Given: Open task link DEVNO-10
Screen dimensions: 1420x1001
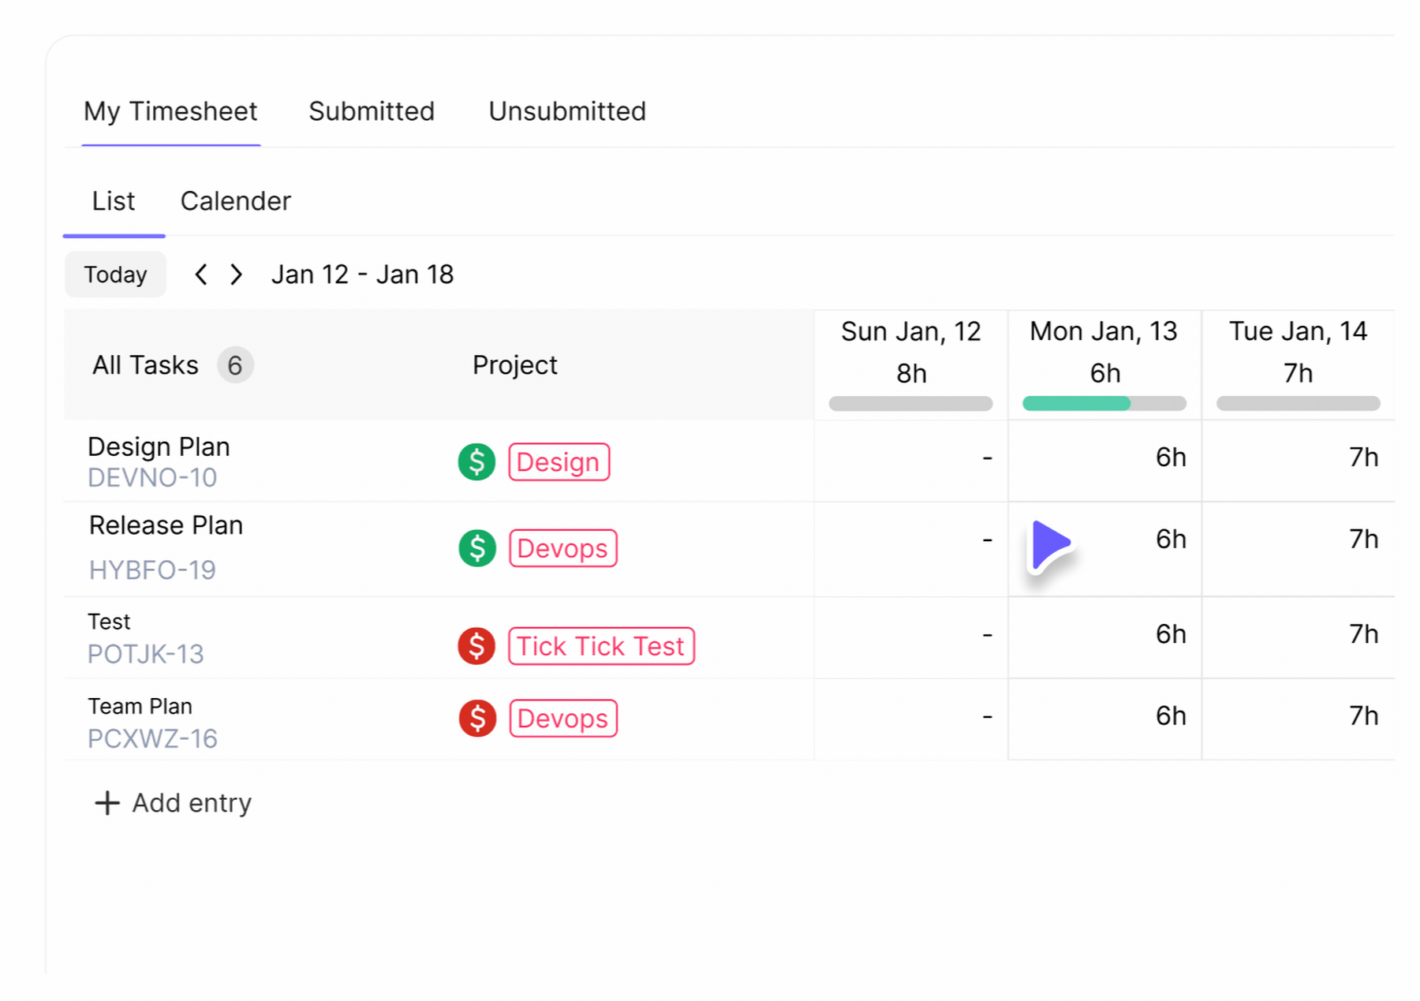Looking at the screenshot, I should tap(152, 478).
